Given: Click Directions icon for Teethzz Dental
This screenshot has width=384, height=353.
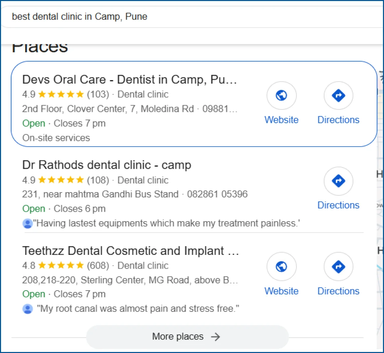Looking at the screenshot, I should [x=338, y=267].
